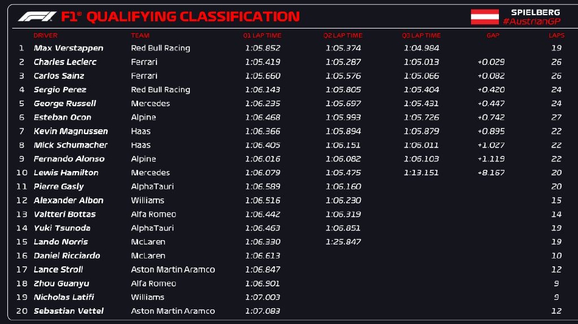Click the GAP column header
Viewport: 578px width, 324px height.
(x=493, y=36)
